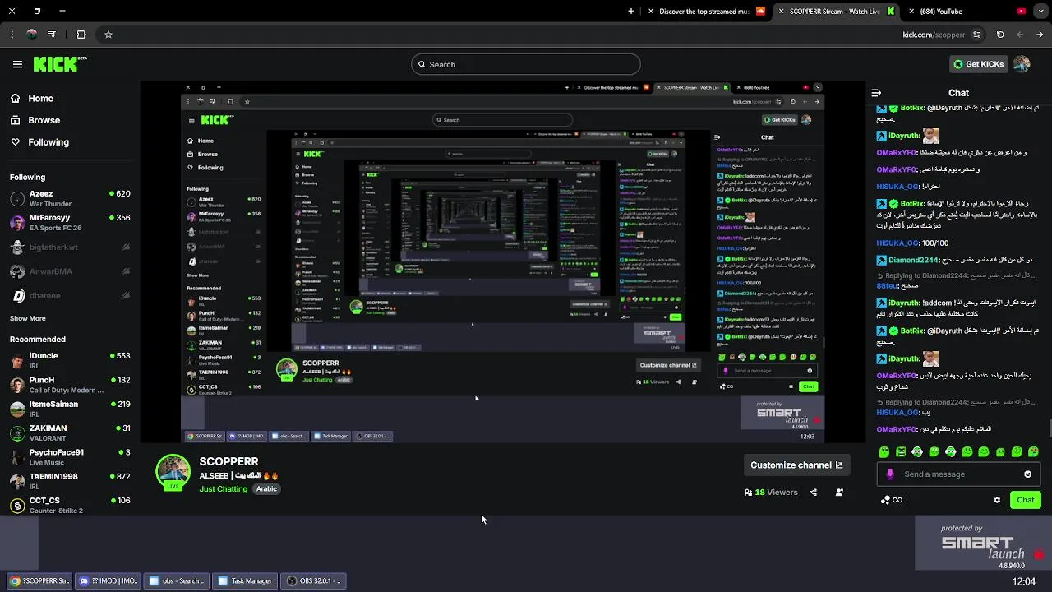Image resolution: width=1052 pixels, height=592 pixels.
Task: Open Discord from the taskbar
Action: pos(108,580)
